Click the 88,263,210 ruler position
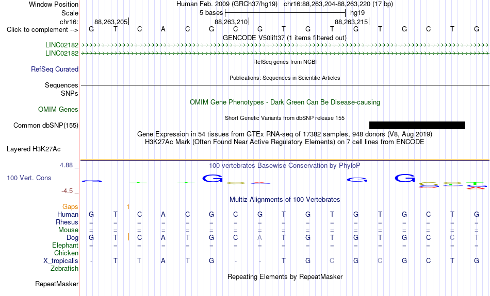This screenshot has height=296, width=490. tap(231, 22)
